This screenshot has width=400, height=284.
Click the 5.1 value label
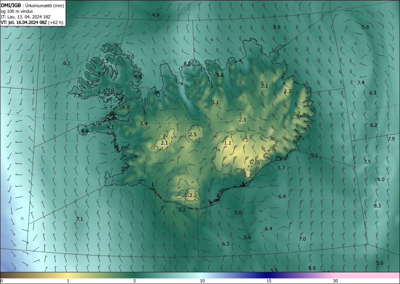314,155
